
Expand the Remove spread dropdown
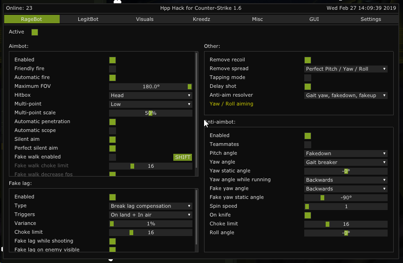346,69
